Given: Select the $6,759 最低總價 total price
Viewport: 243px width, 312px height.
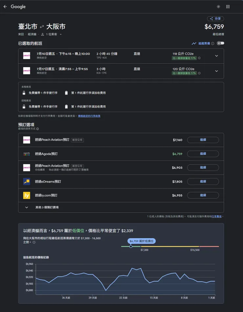Looking at the screenshot, I should (x=214, y=27).
